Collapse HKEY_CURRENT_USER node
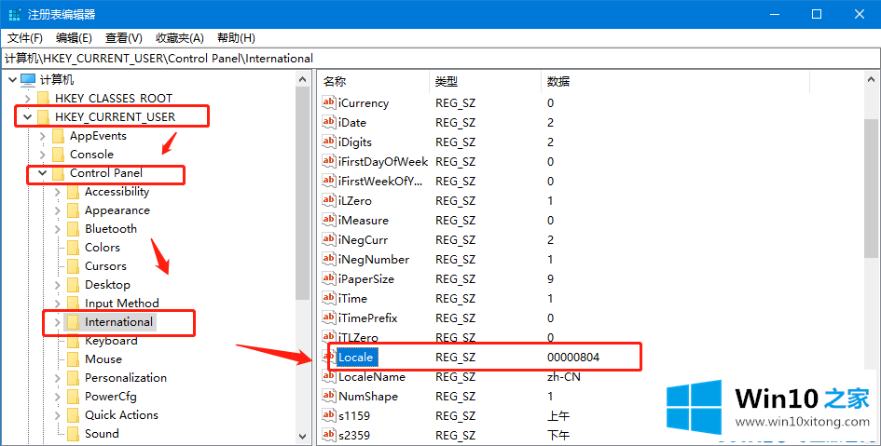Screen dimensions: 881x446 coord(28,117)
